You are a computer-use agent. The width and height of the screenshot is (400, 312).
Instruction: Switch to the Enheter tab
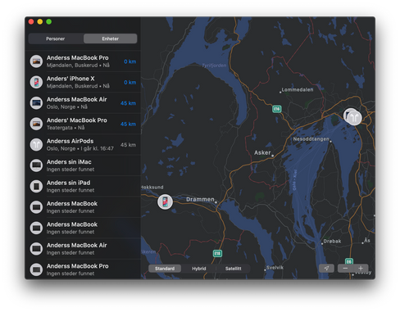tap(111, 38)
